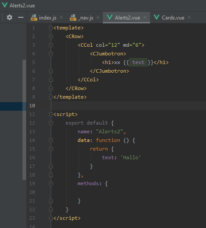Click the 'function' keyword on line 14
The width and height of the screenshot is (206, 228).
click(x=108, y=140)
